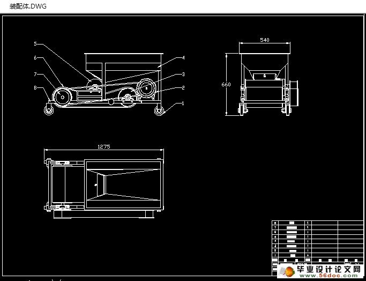
Task: Click the 540 width dimension text
Action: [x=264, y=40]
